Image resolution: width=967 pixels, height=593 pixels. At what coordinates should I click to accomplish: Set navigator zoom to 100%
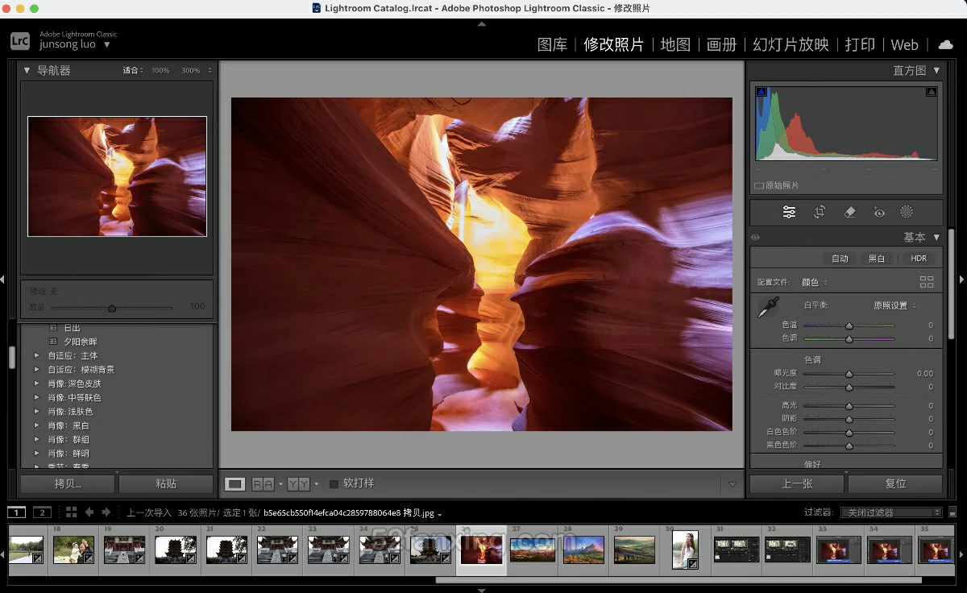coord(160,71)
